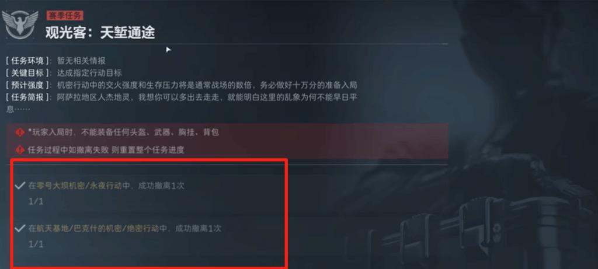The width and height of the screenshot is (598, 269).
Task: Click the warning icon beside 任务过程中如撤离失败
Action: point(20,150)
